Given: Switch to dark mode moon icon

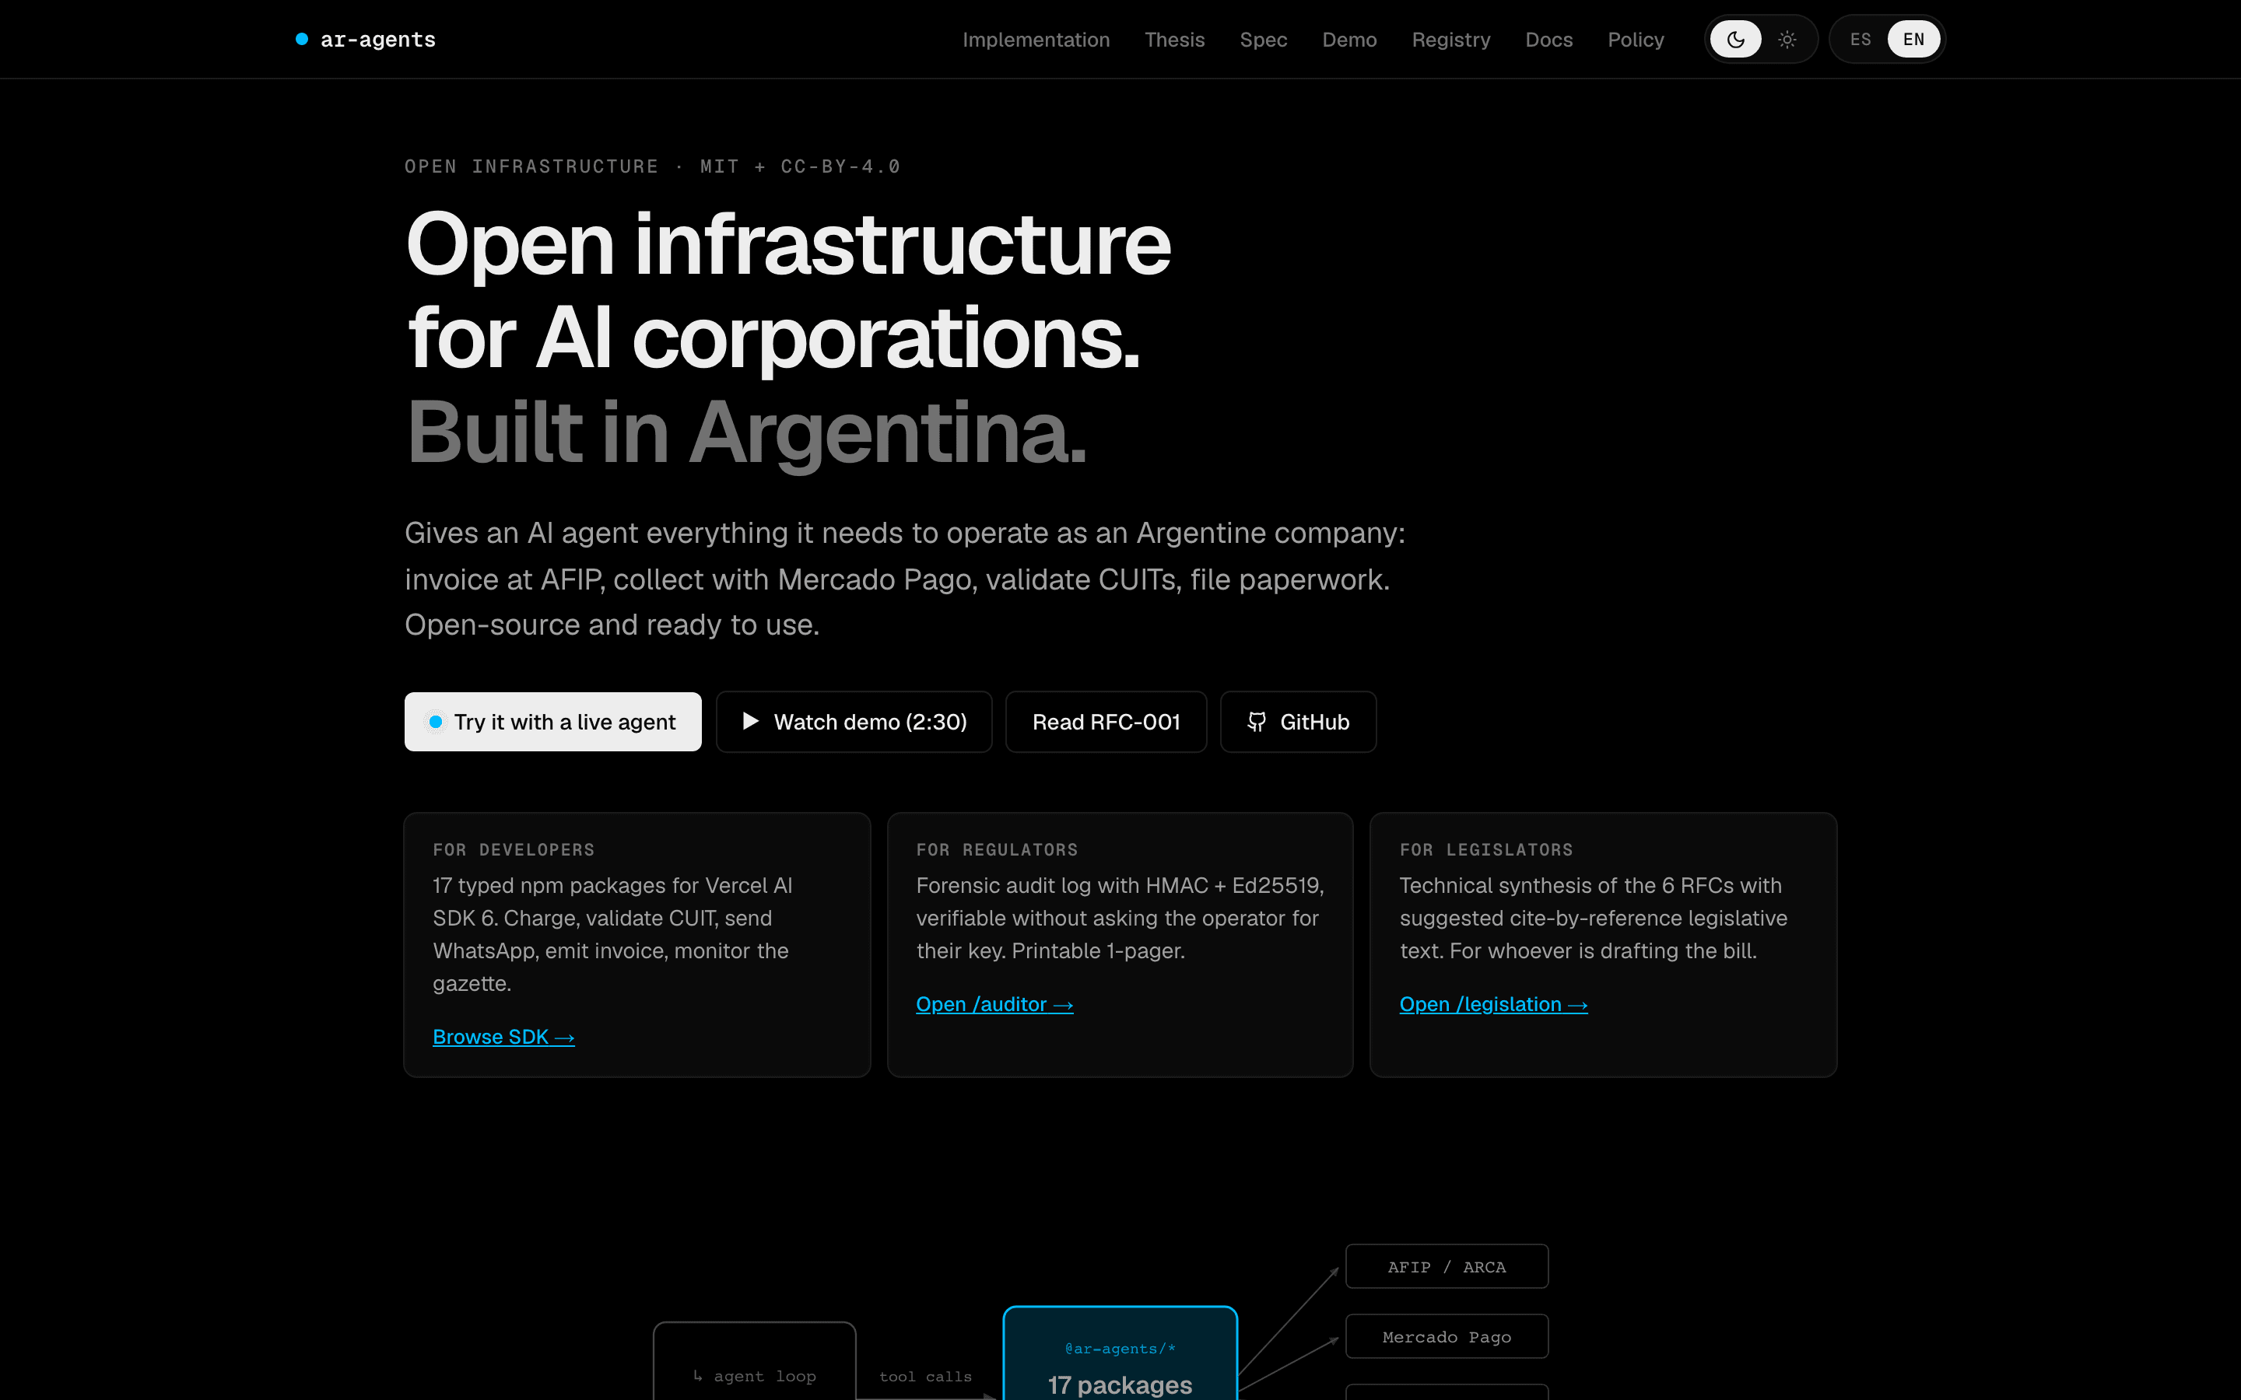Looking at the screenshot, I should pyautogui.click(x=1735, y=39).
